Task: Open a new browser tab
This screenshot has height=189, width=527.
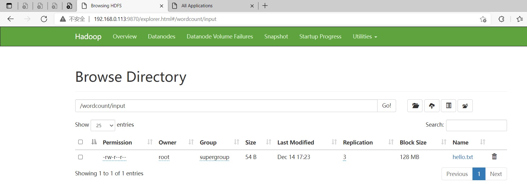Action: coord(265,6)
